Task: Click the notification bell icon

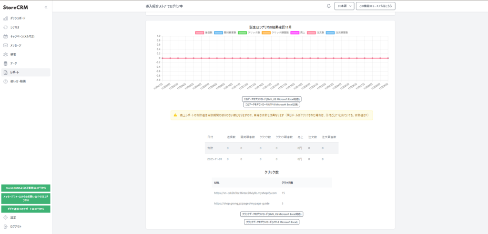Action: (x=328, y=6)
